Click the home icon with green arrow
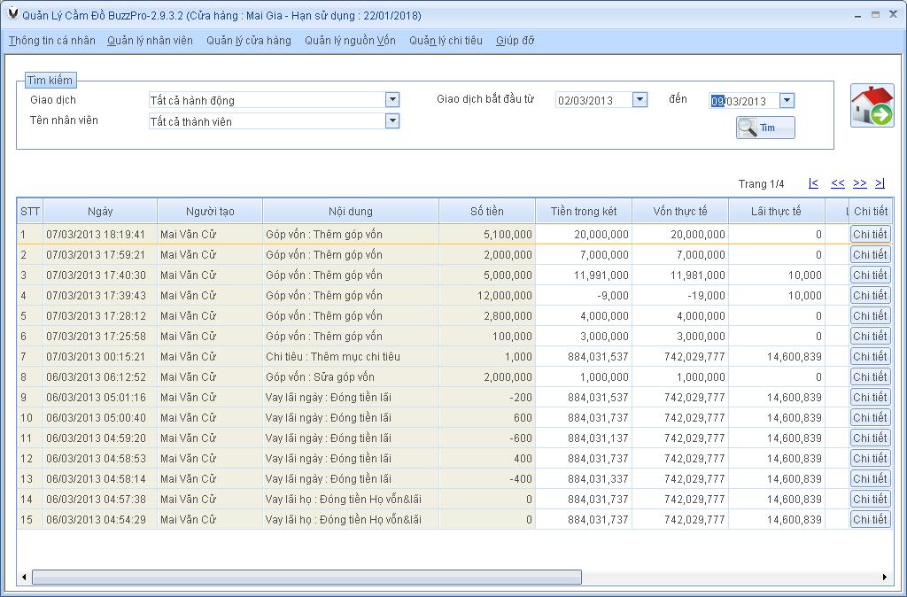The height and width of the screenshot is (597, 907). 872,105
